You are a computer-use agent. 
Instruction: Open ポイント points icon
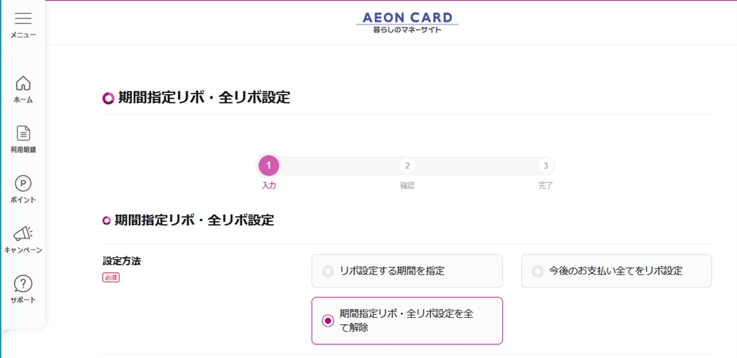pos(23,184)
